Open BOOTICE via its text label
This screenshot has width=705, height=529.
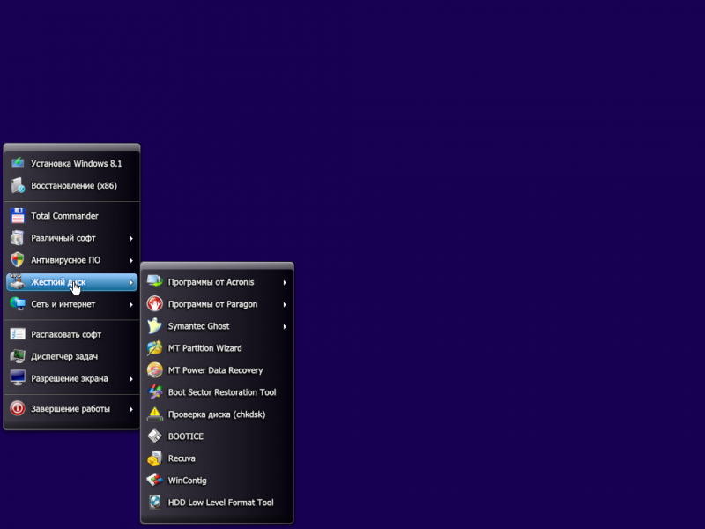pyautogui.click(x=186, y=436)
